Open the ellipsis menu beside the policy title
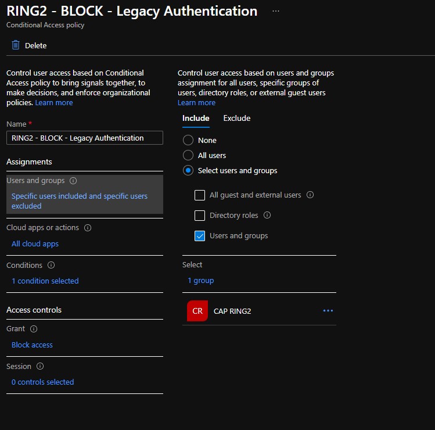The height and width of the screenshot is (430, 435). pyautogui.click(x=275, y=11)
